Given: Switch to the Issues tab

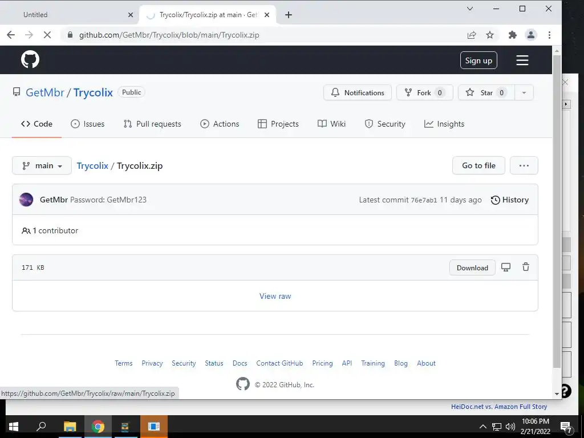Looking at the screenshot, I should [x=87, y=124].
